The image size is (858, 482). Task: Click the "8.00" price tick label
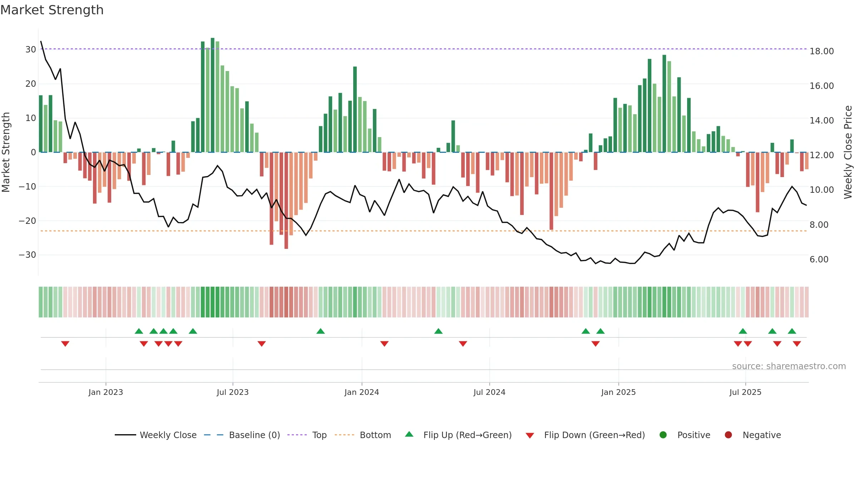point(819,225)
